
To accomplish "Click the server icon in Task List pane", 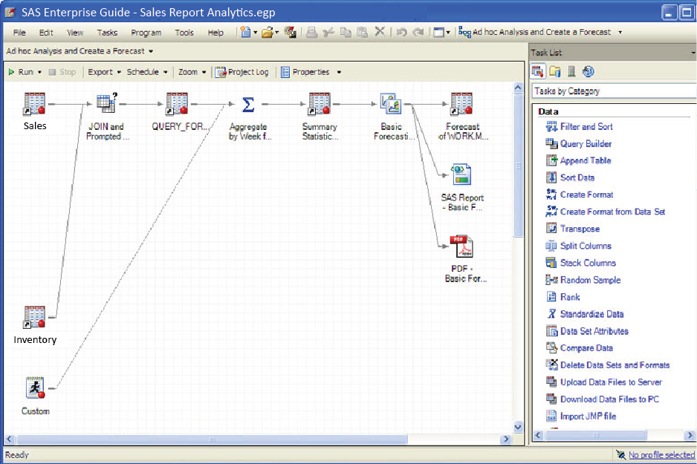I will click(x=571, y=71).
